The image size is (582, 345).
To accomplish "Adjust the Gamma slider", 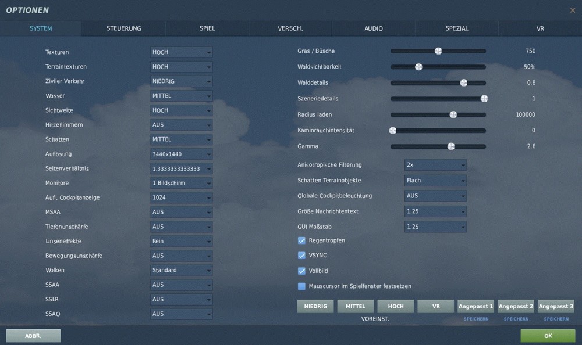I will (x=450, y=146).
